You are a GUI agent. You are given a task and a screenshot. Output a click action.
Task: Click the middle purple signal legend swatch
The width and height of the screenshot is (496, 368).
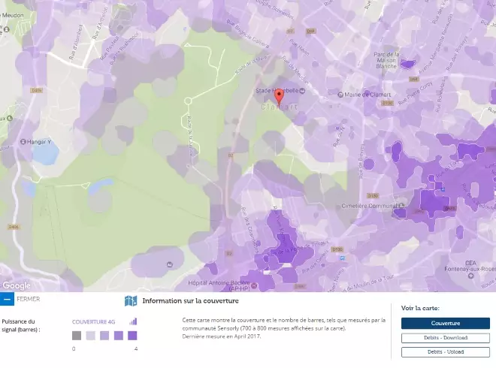click(x=104, y=336)
